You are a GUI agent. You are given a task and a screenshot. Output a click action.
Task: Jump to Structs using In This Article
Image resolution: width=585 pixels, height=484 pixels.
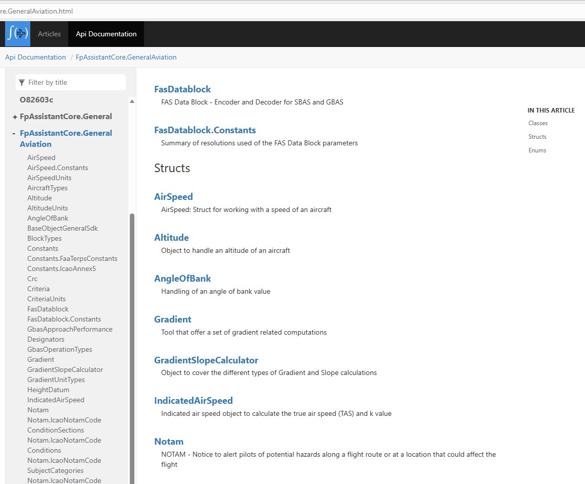tap(537, 136)
